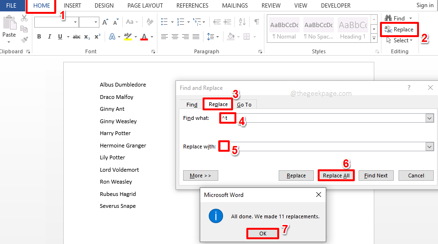Click the Cut scissors icon
This screenshot has height=244, width=438.
coord(24,19)
